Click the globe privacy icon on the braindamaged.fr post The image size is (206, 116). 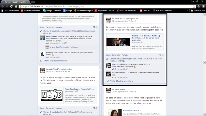135,21
